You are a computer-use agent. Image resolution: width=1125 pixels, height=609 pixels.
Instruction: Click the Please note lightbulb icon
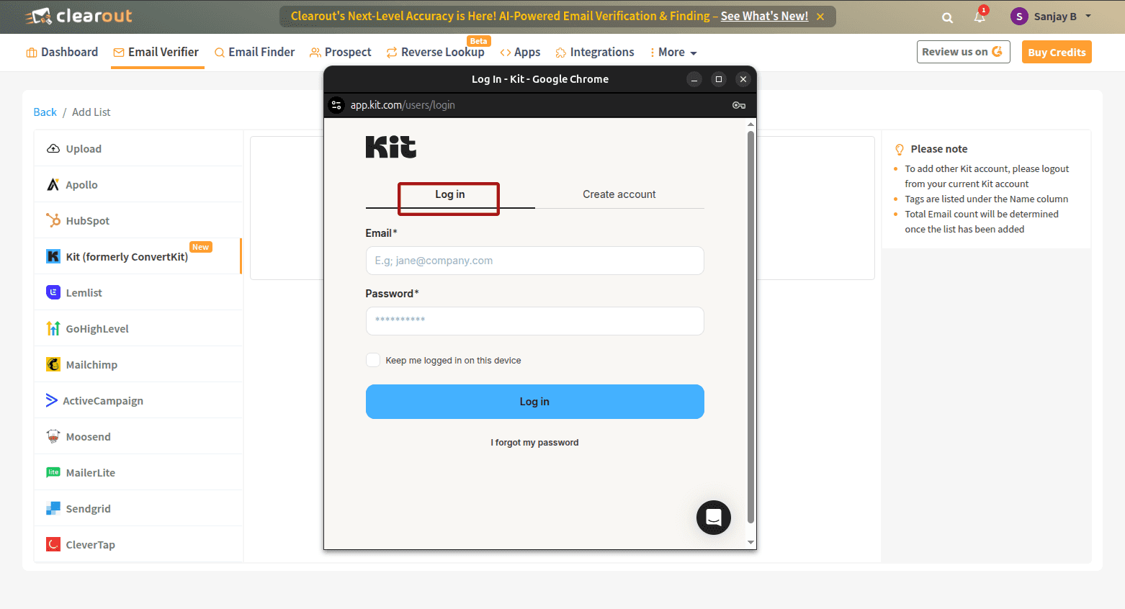click(x=899, y=150)
